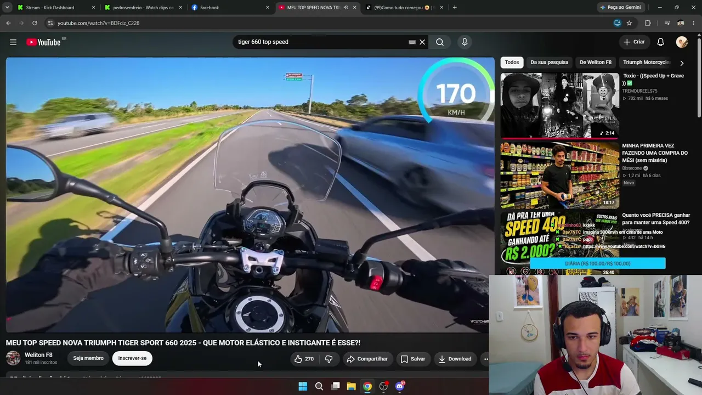View site information in the address bar
The width and height of the screenshot is (702, 395).
50,23
